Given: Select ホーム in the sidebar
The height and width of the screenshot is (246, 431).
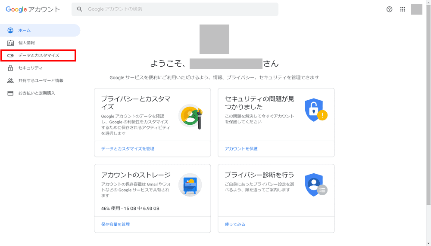Looking at the screenshot, I should tap(40, 31).
